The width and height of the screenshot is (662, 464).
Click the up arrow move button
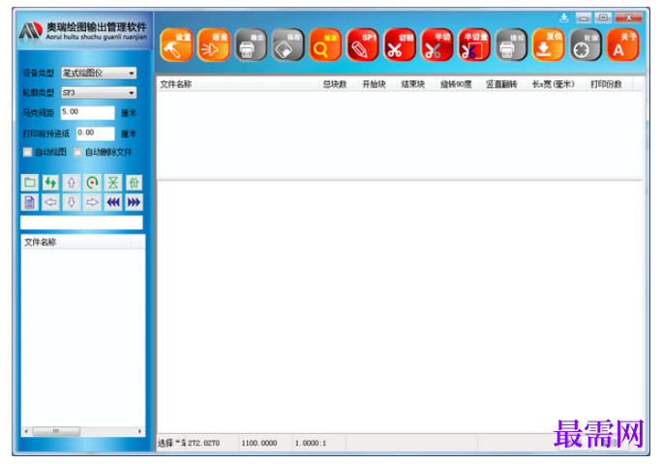tap(72, 183)
